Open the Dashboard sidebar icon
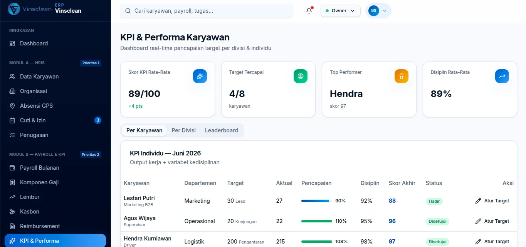This screenshot has height=247, width=526. click(x=12, y=43)
